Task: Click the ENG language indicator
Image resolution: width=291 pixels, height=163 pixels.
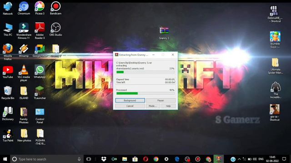Action: pos(261,159)
